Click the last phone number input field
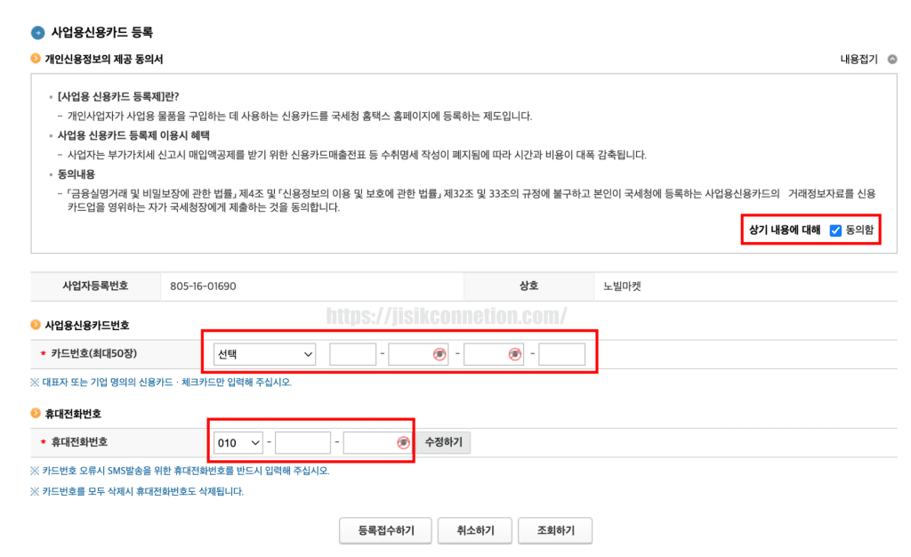Screen dimensions: 911x557 pos(377,442)
